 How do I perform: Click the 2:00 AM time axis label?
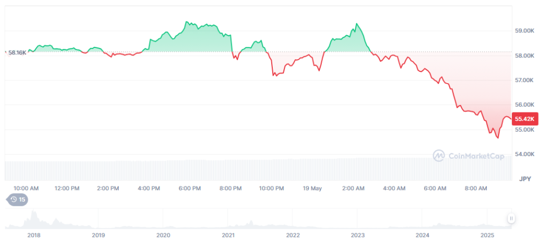(x=353, y=188)
